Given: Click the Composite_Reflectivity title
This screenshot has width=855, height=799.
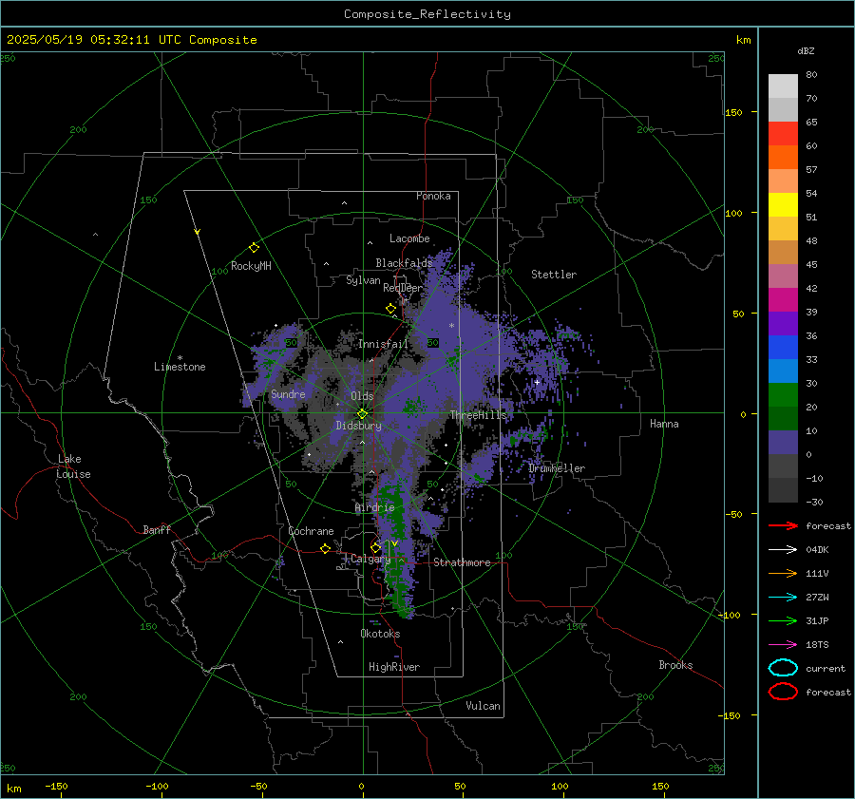Looking at the screenshot, I should pyautogui.click(x=427, y=14).
